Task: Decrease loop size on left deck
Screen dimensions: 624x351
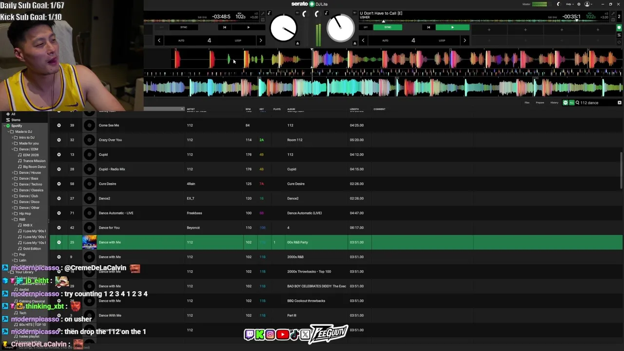Action: [x=159, y=40]
